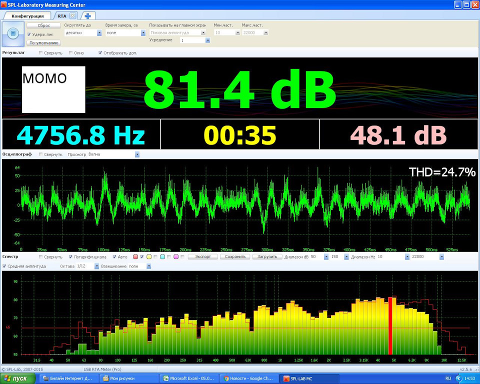Expand the Усреднение dropdown
This screenshot has width=480, height=384.
click(207, 40)
